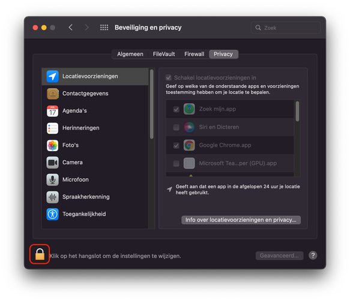350x301 pixels.
Task: Uncheck Google Chrome.app location access
Action: click(176, 145)
